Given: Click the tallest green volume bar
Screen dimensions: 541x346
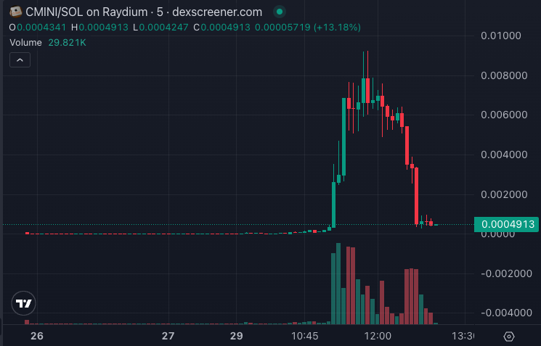Looking at the screenshot, I should point(338,284).
